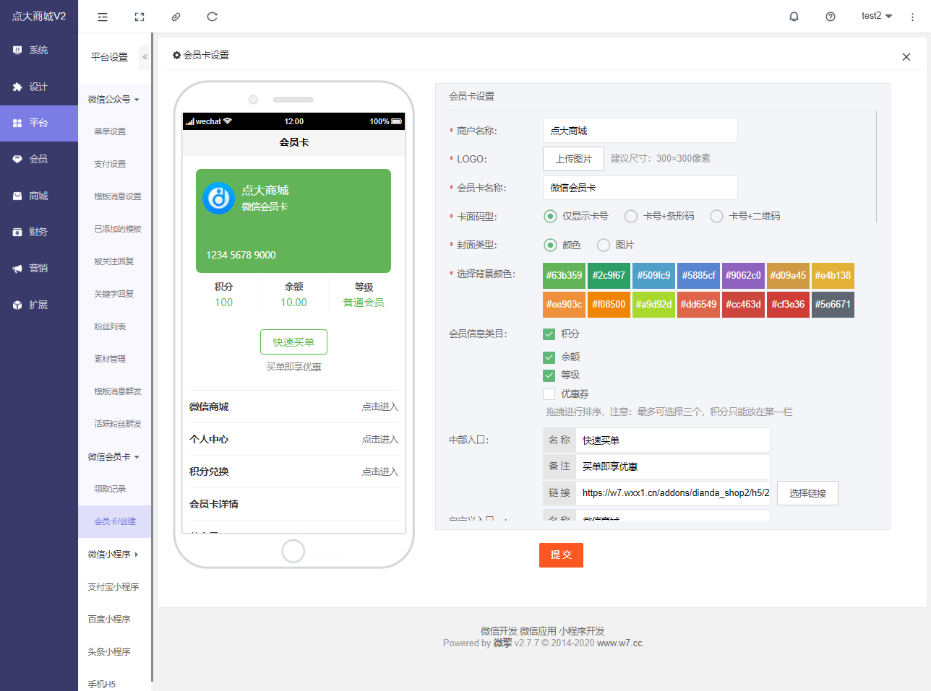
Task: Enable the 优惠券 checkbox
Action: (x=549, y=394)
